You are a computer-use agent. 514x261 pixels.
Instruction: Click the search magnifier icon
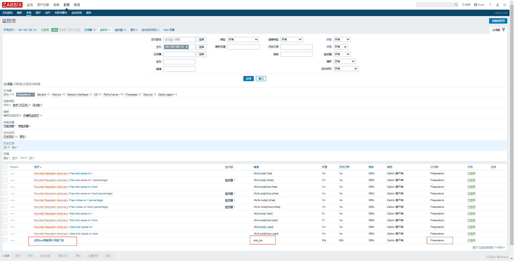point(456,5)
